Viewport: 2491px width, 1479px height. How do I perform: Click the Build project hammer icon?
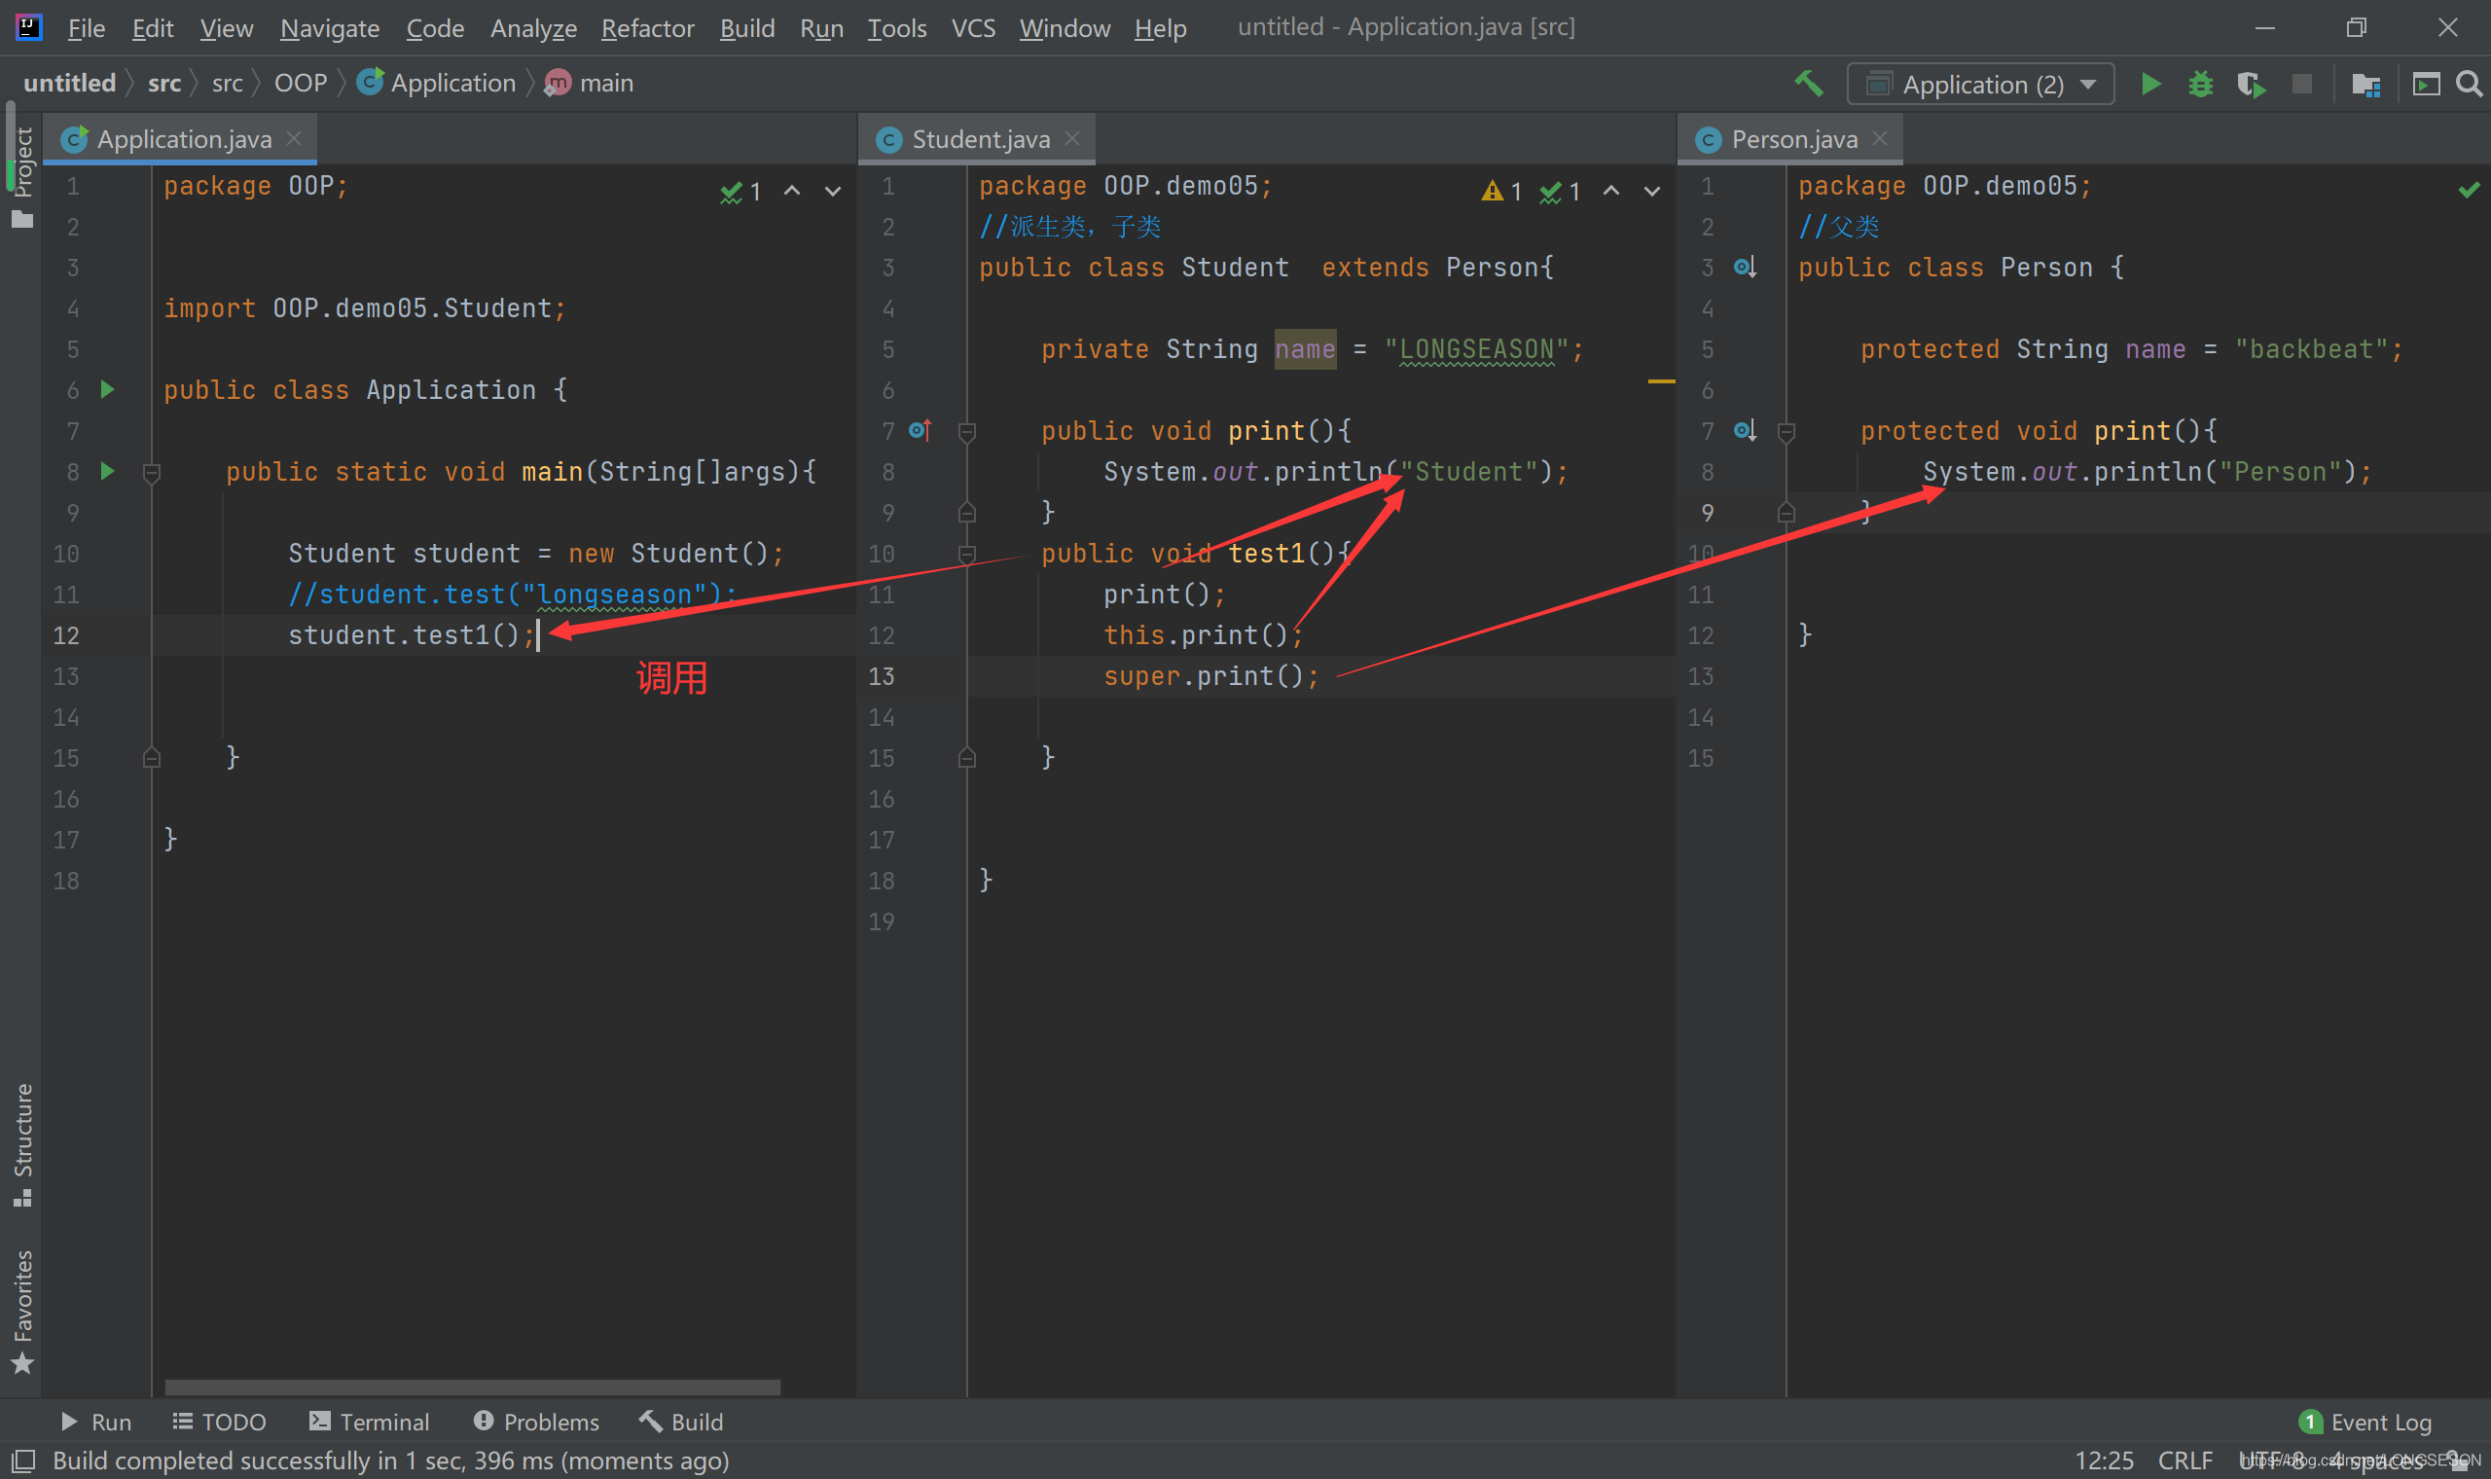(x=1809, y=84)
